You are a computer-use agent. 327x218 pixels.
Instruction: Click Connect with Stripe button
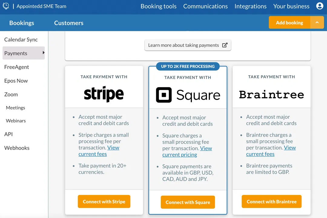(104, 202)
